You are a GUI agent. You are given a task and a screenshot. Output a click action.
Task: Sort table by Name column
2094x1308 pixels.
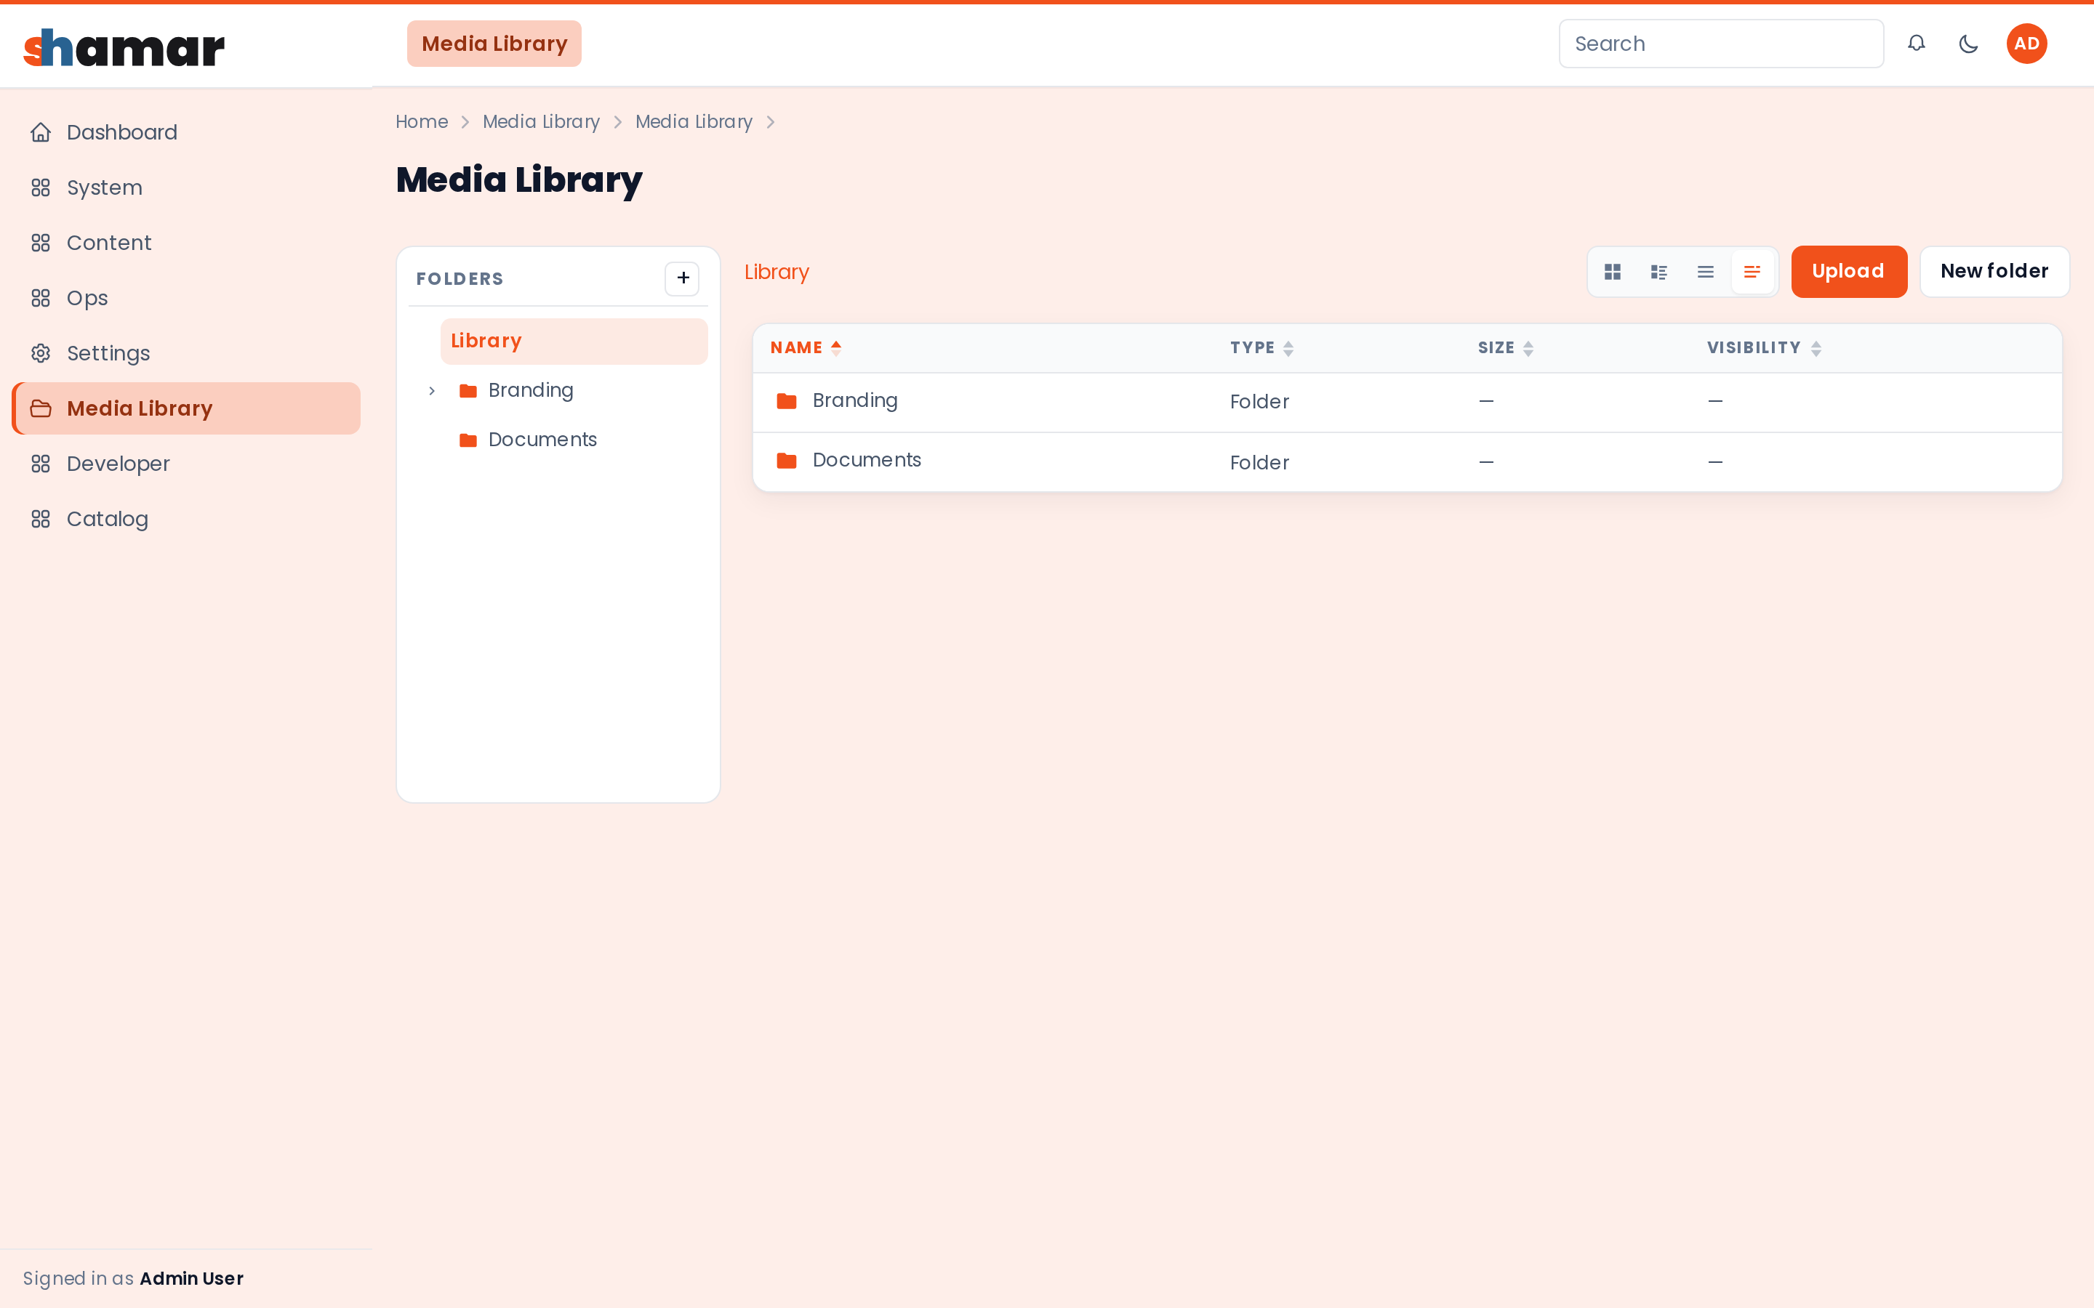click(x=806, y=348)
